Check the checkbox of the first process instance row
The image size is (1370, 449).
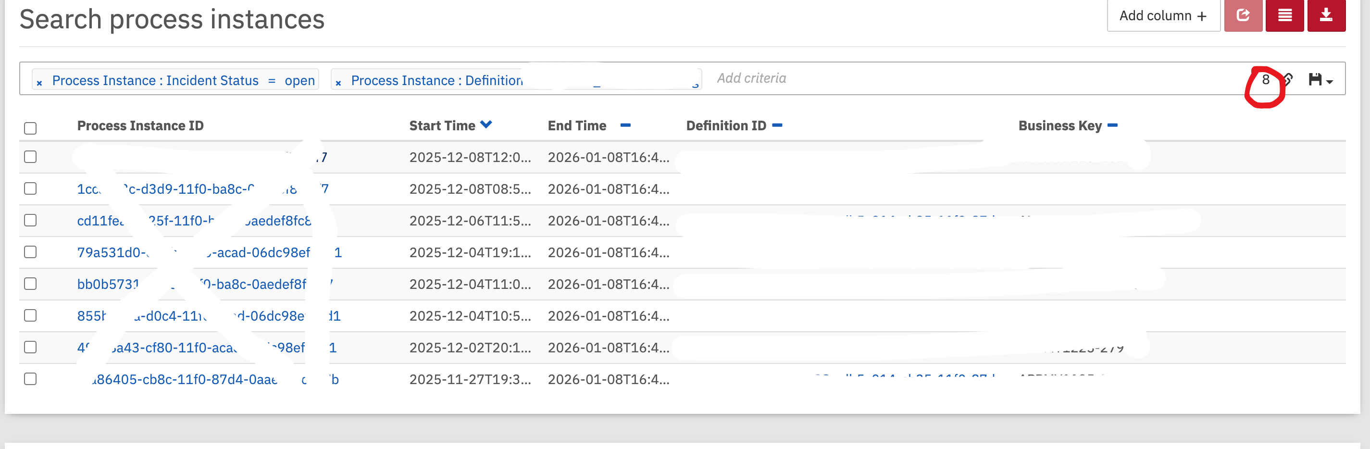(x=30, y=157)
